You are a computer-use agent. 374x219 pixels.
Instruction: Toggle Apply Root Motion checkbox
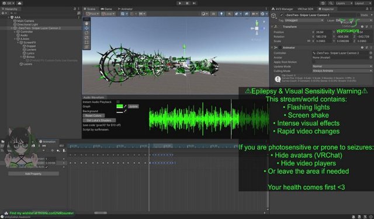tap(314, 62)
